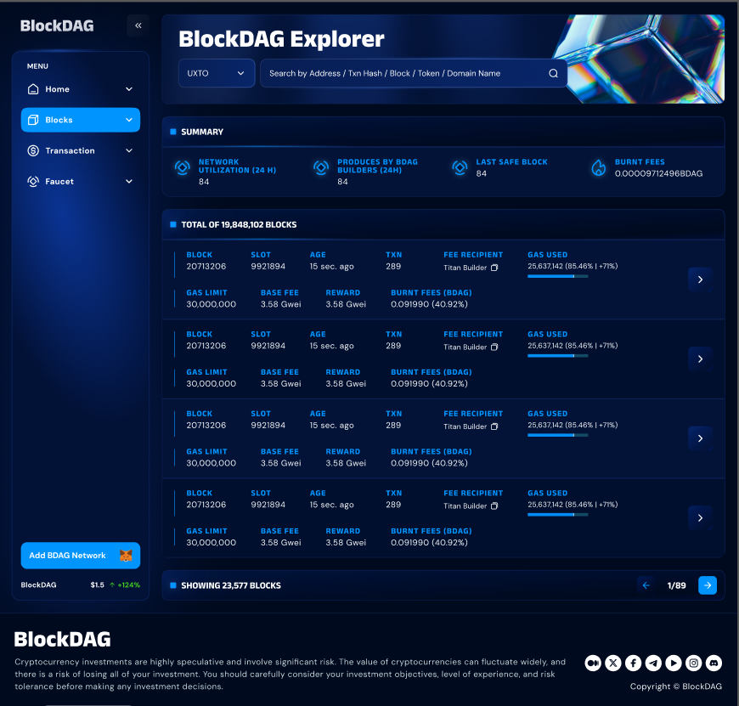The image size is (739, 706).
Task: Click the TOTAL OF 19,848,102 BLOCKS heading
Action: tap(239, 225)
